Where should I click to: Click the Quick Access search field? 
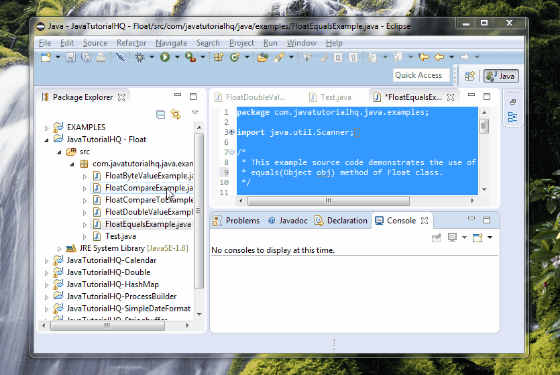[x=421, y=75]
